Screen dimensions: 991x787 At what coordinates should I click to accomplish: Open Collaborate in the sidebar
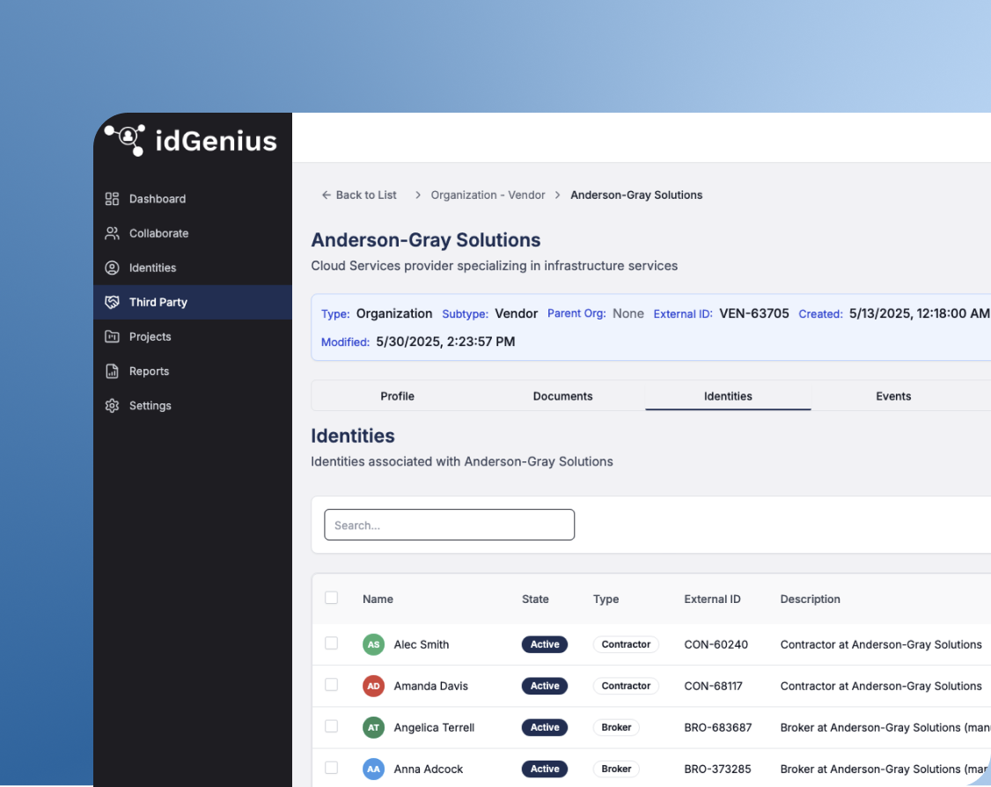coord(193,233)
